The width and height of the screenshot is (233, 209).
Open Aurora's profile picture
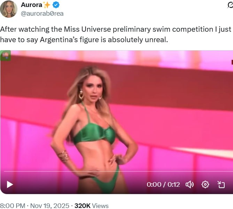click(x=9, y=9)
